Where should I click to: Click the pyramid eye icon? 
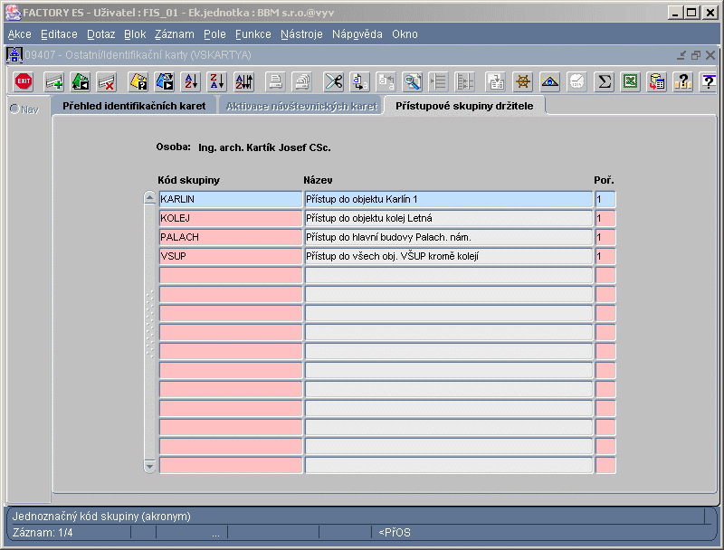pos(549,81)
